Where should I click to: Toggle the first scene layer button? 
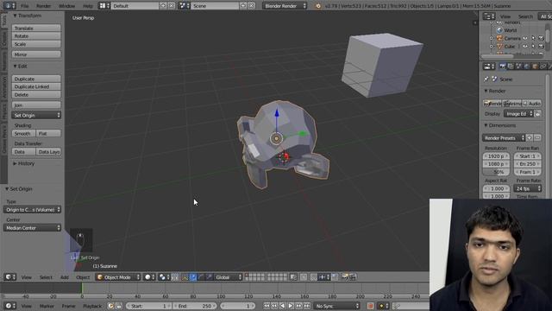(x=247, y=275)
